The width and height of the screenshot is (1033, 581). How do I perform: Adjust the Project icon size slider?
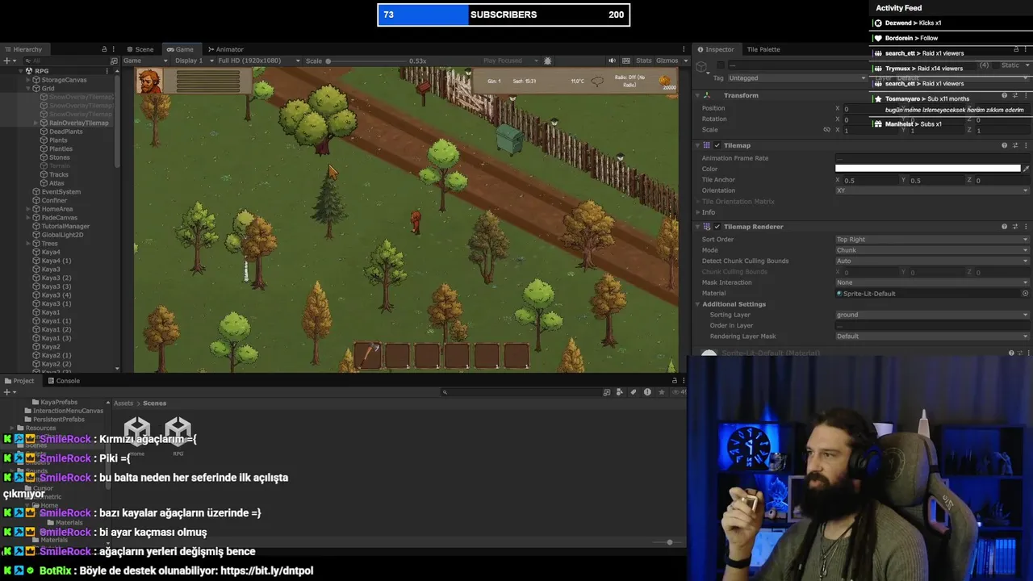click(669, 542)
